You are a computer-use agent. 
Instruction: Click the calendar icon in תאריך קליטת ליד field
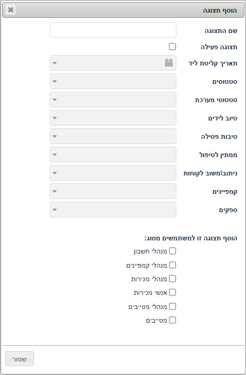[x=169, y=63]
